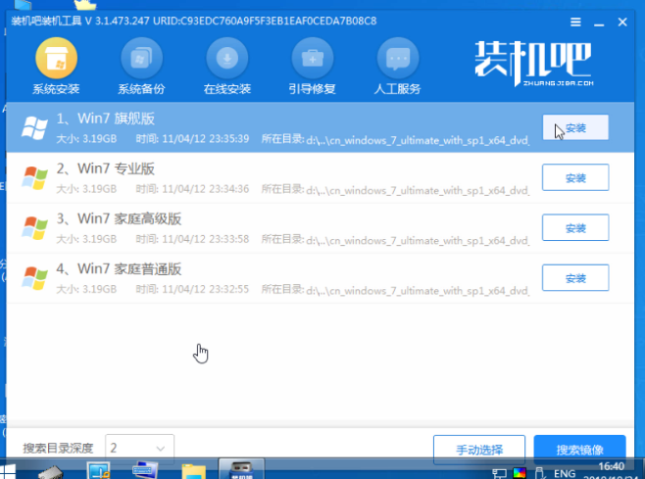Open the 人工服务 support chat icon
Image resolution: width=645 pixels, height=479 pixels.
[398, 58]
